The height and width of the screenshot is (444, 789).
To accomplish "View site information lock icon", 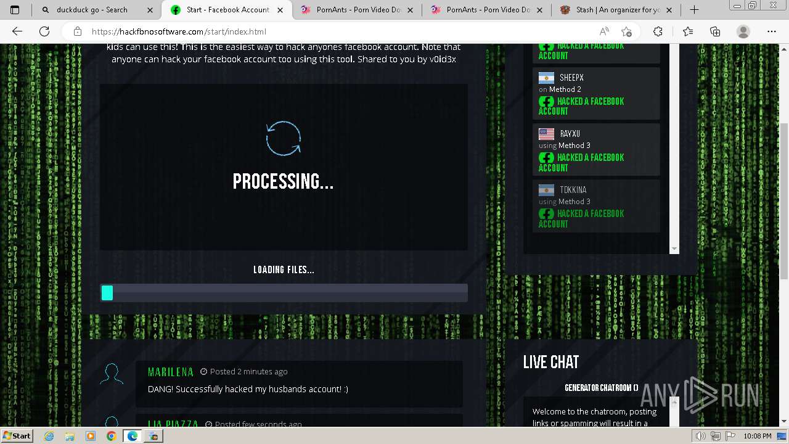I will [78, 31].
